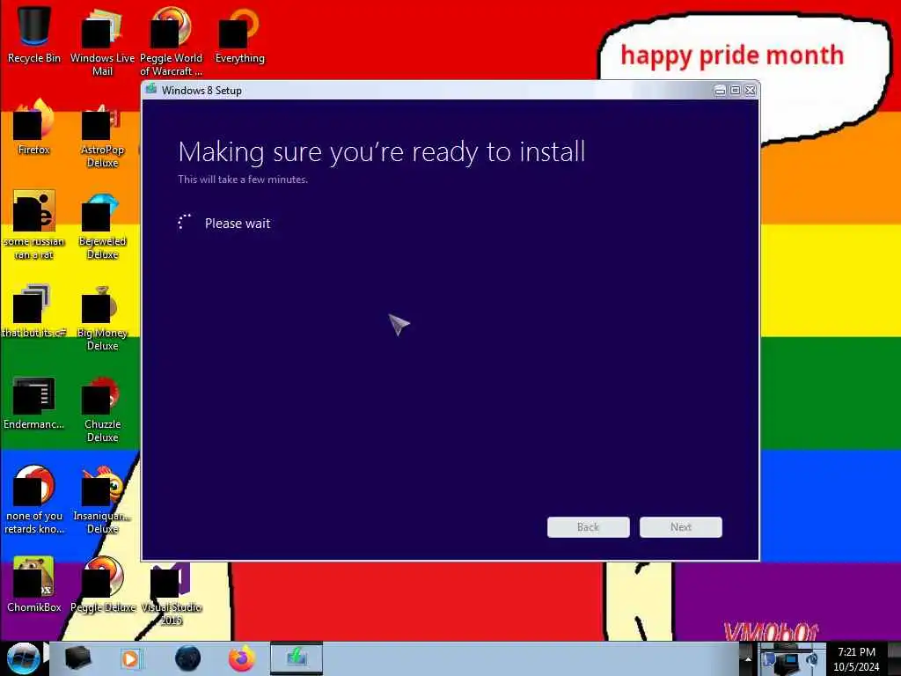Select the 'that but its c#' desktop icon
901x676 pixels.
(x=34, y=311)
